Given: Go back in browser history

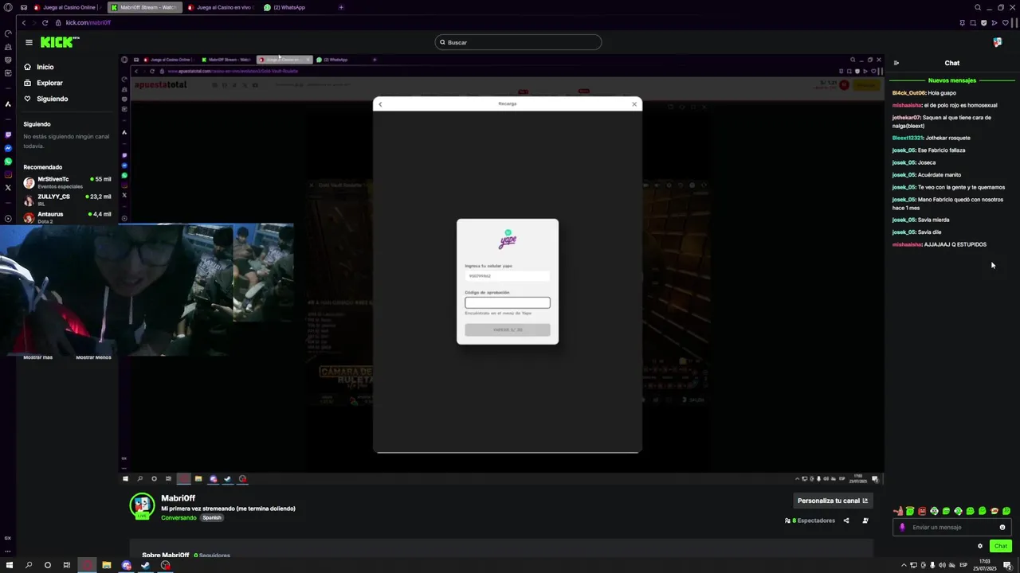Looking at the screenshot, I should point(24,23).
